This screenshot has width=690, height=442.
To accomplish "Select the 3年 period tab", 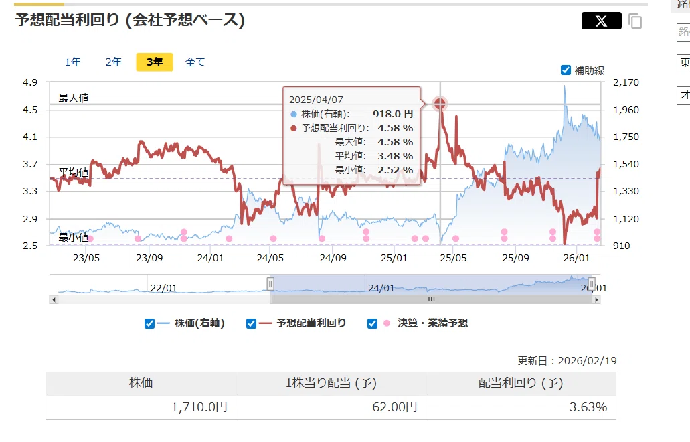I will tap(155, 62).
